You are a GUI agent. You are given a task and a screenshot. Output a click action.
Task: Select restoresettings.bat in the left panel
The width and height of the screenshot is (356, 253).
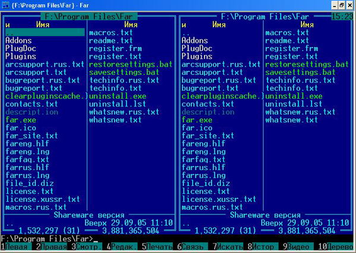[x=124, y=64]
